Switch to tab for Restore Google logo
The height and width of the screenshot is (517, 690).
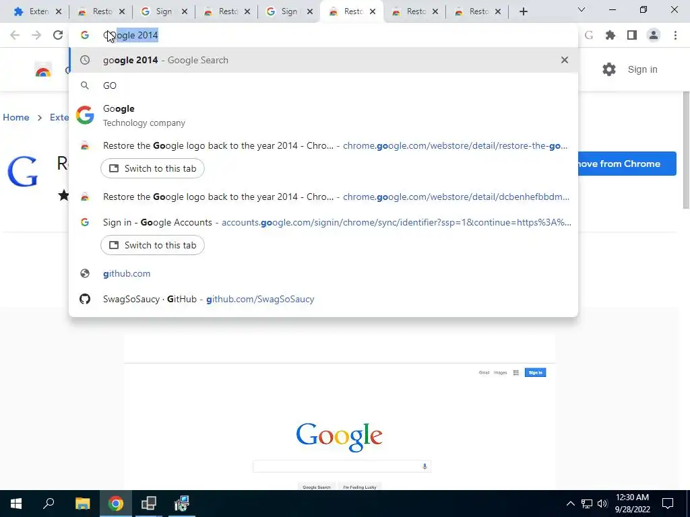[x=152, y=168]
